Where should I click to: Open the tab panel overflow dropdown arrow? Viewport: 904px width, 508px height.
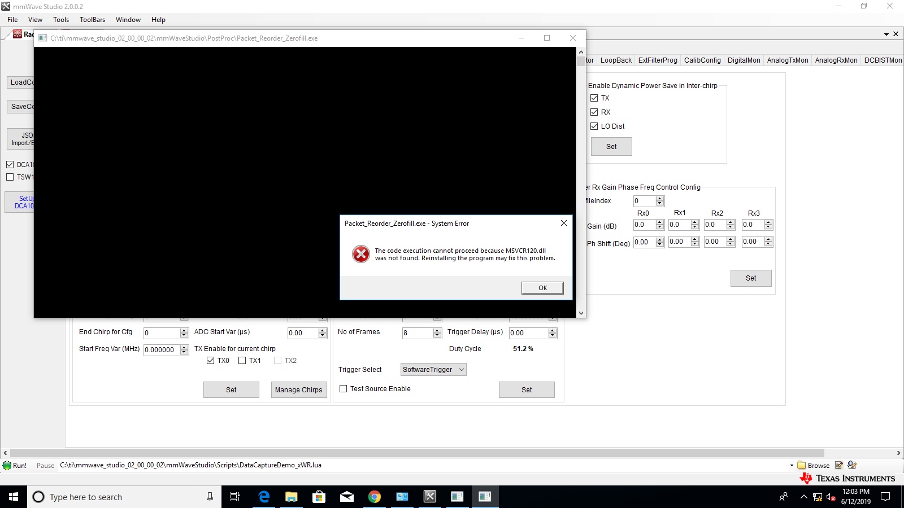pyautogui.click(x=886, y=34)
